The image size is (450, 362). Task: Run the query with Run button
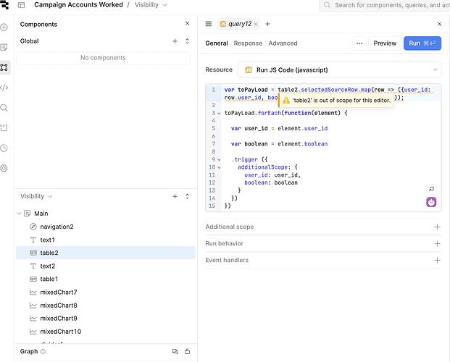tap(422, 43)
